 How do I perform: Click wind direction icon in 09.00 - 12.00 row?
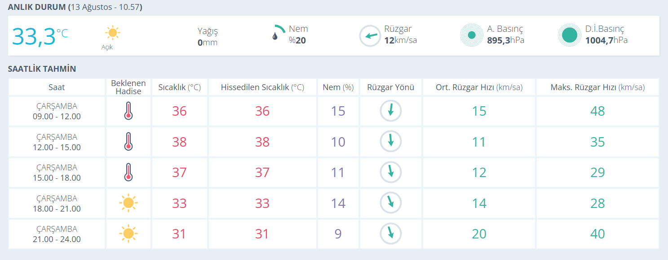pos(391,111)
